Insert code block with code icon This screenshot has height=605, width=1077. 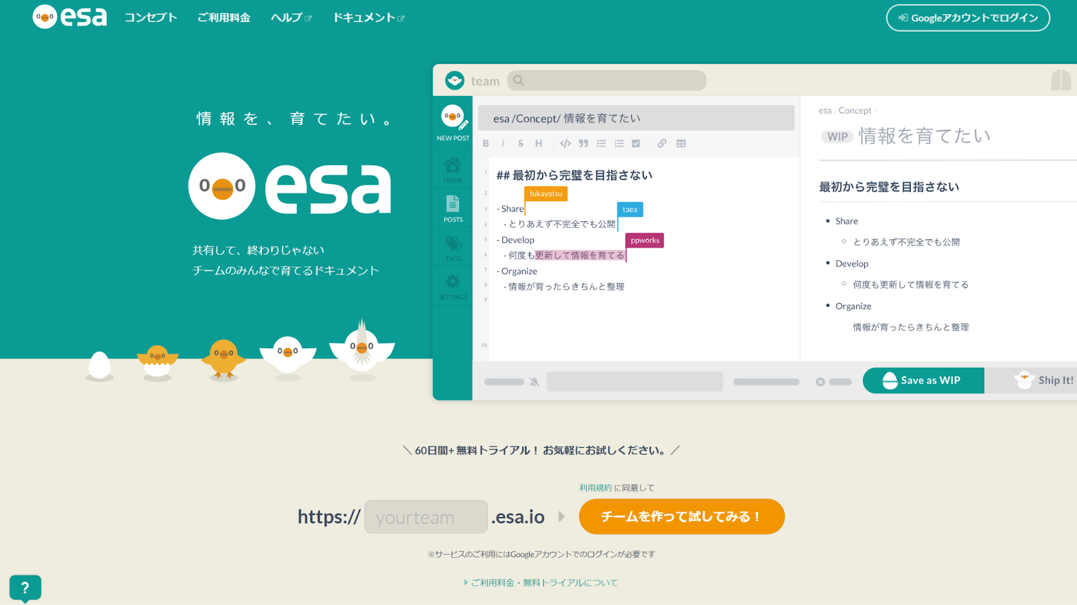click(x=565, y=143)
